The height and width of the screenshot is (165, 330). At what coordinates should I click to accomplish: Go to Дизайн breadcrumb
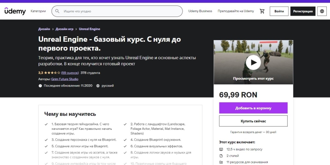point(44,29)
